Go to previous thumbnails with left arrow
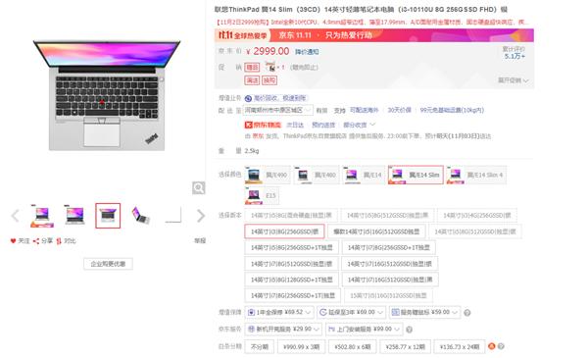Screen dimensions: 588x358 pyautogui.click(x=15, y=216)
